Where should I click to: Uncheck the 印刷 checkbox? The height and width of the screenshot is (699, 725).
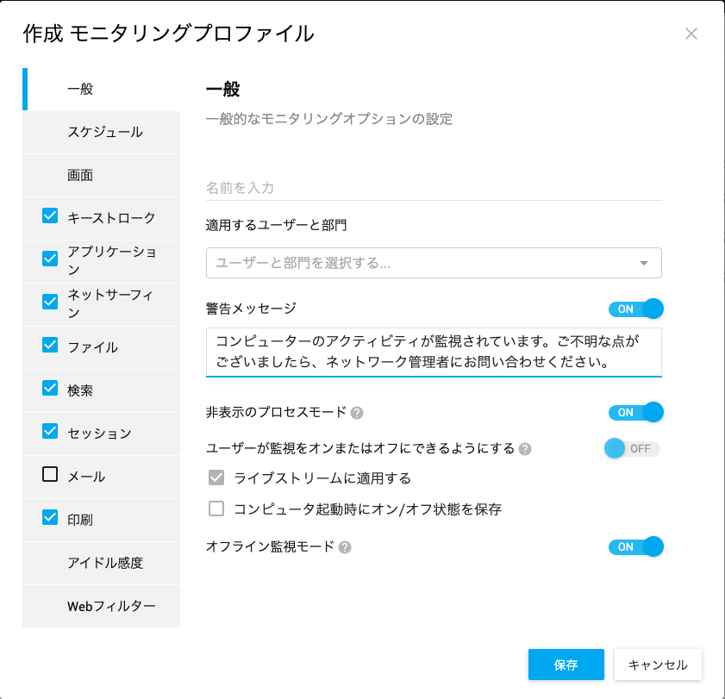(x=50, y=517)
